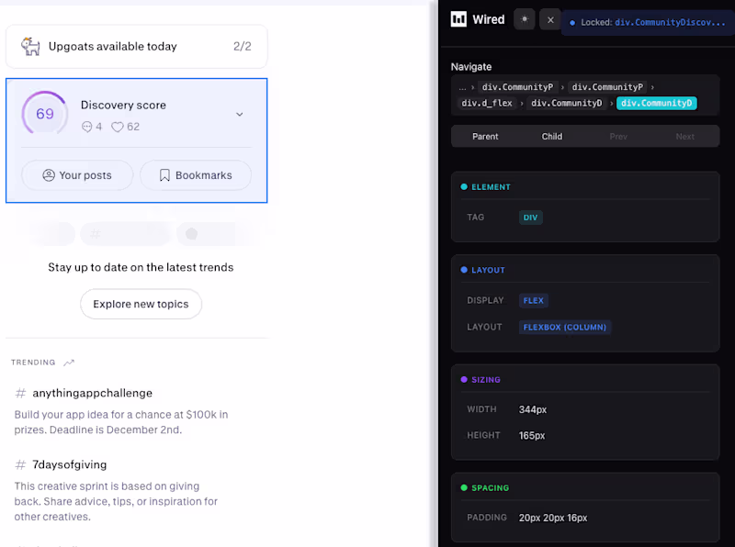Click anythingappchallenge description text
Image resolution: width=735 pixels, height=547 pixels.
(x=121, y=422)
